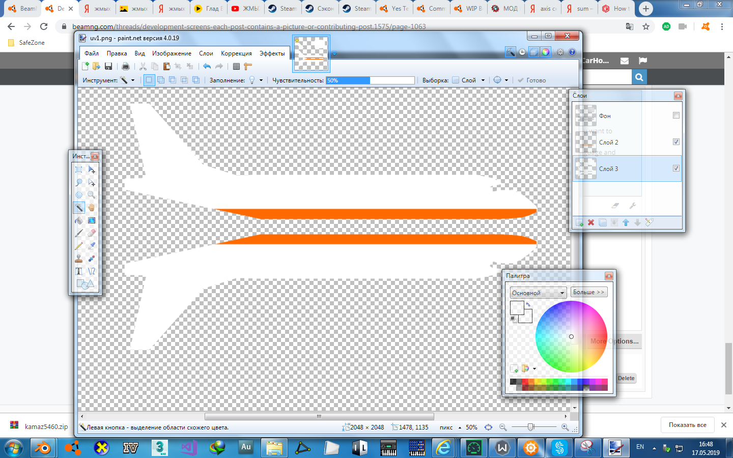Open the Основной color mode dropdown
The width and height of the screenshot is (733, 458).
[x=539, y=293]
